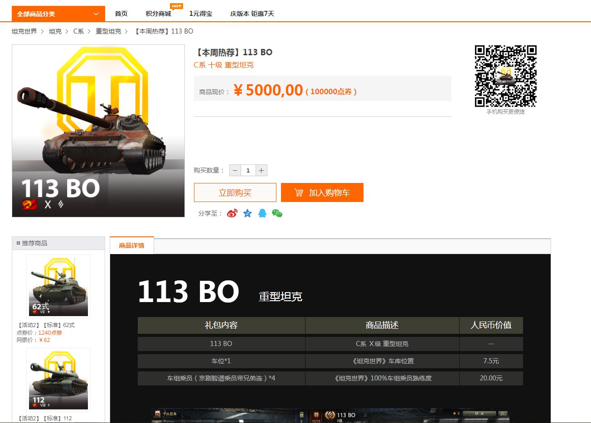Click the 车组乘员 (京剧脸谱乘员带兄弟连) *4 cell
The height and width of the screenshot is (423, 591).
pyautogui.click(x=221, y=378)
